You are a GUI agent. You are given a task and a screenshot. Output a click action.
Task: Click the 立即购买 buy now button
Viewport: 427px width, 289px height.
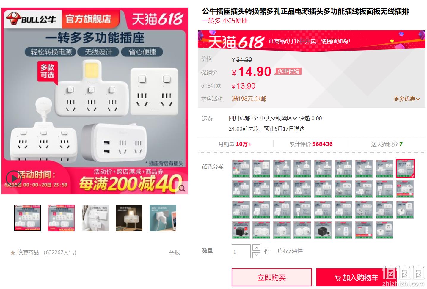pos(272,278)
